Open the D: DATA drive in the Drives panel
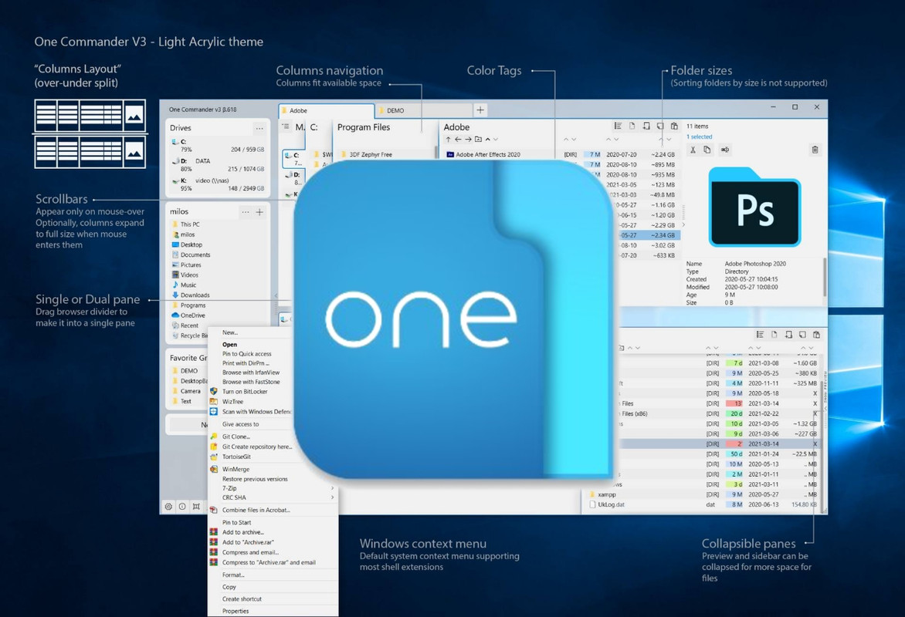Screen dimensions: 905x617 click(218, 165)
